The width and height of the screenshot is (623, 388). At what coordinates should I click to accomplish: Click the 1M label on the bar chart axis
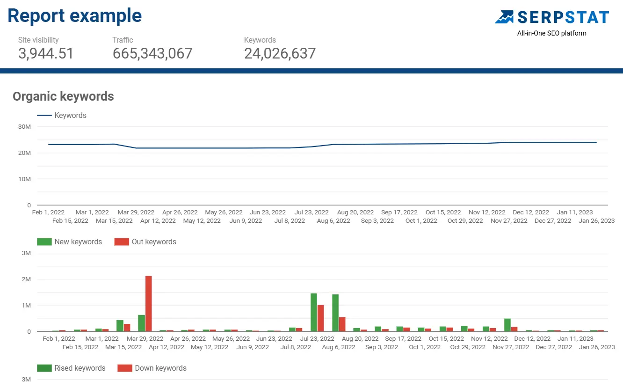coord(26,306)
